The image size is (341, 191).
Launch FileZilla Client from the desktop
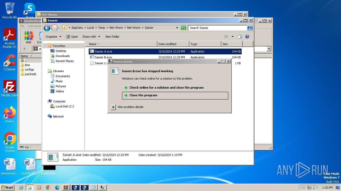point(10,89)
